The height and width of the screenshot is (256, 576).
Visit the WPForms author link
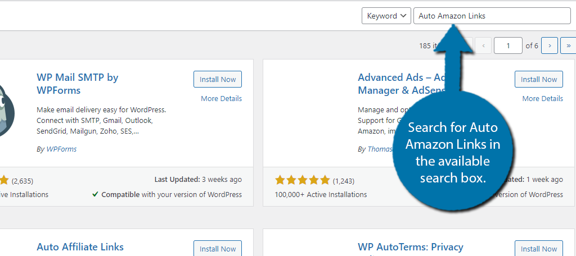tap(61, 149)
